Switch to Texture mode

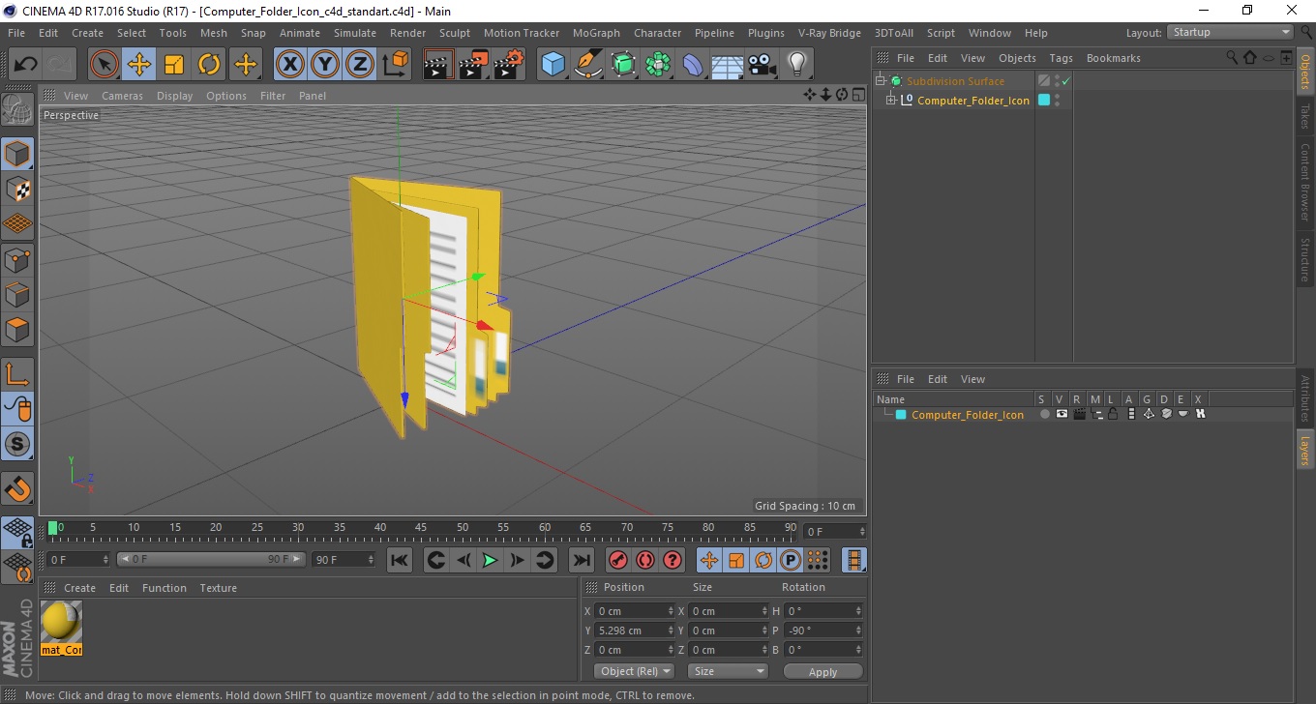point(17,189)
